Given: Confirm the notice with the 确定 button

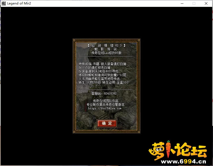Looking at the screenshot, I should tap(107, 123).
